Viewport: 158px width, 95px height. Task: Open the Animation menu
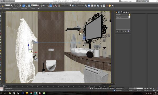point(32,3)
